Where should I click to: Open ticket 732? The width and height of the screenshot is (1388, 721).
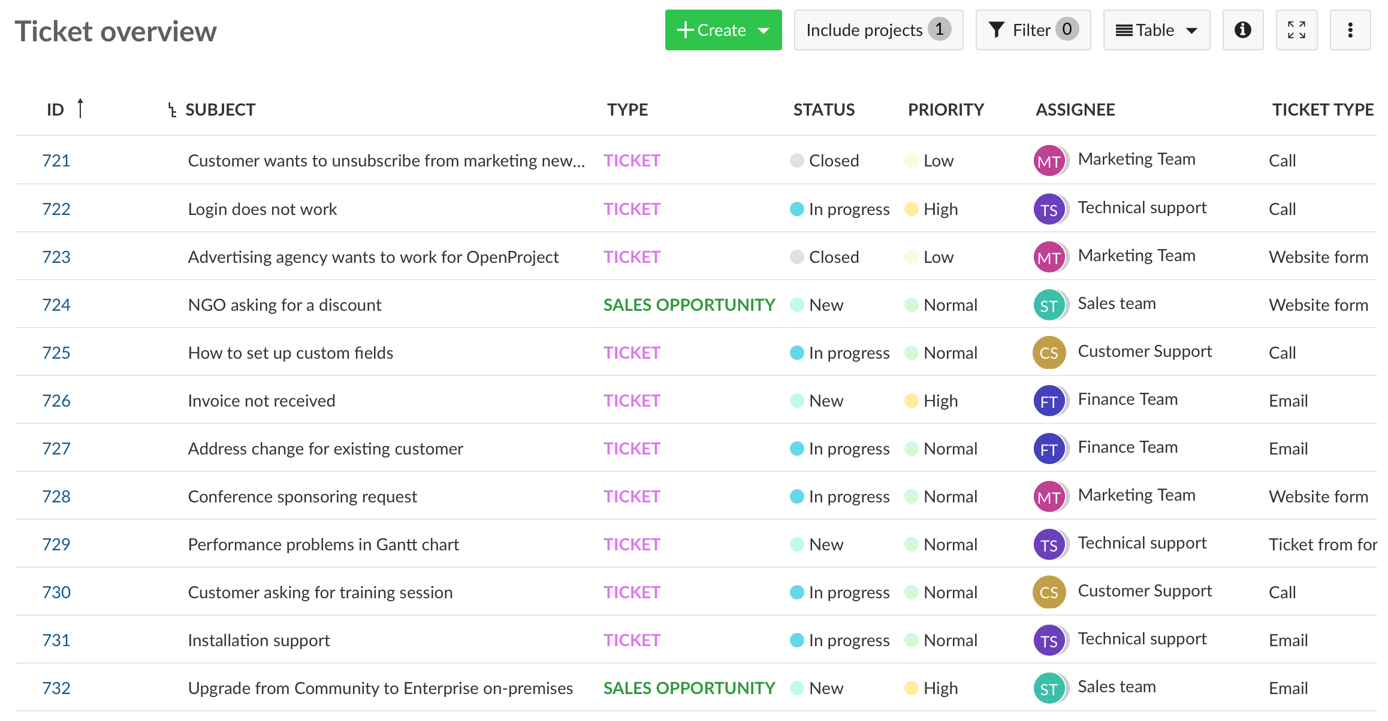click(56, 687)
